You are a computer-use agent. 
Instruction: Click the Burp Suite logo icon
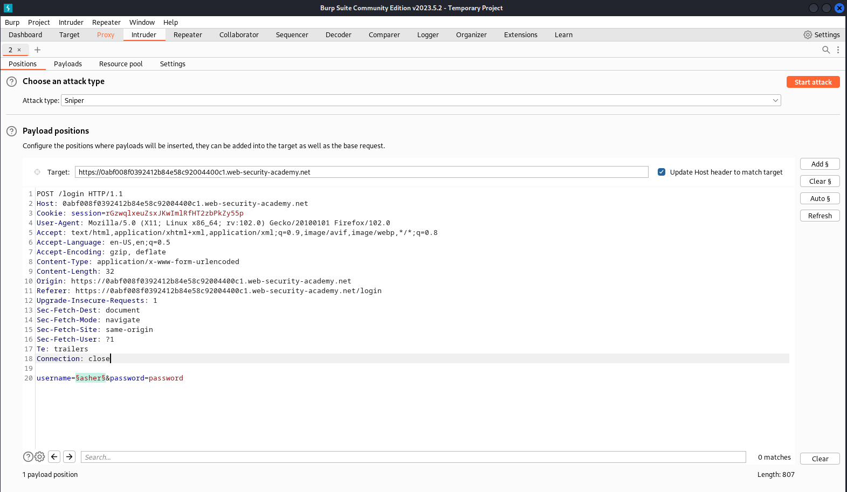tap(8, 8)
